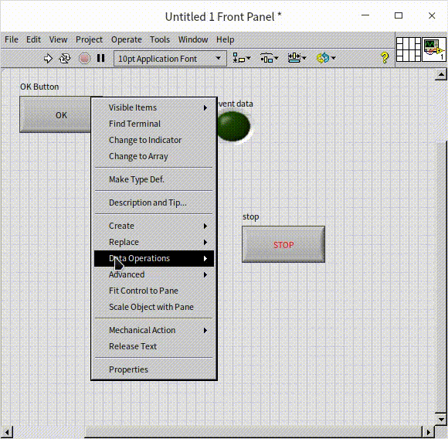Open the Operate menu

pos(126,39)
